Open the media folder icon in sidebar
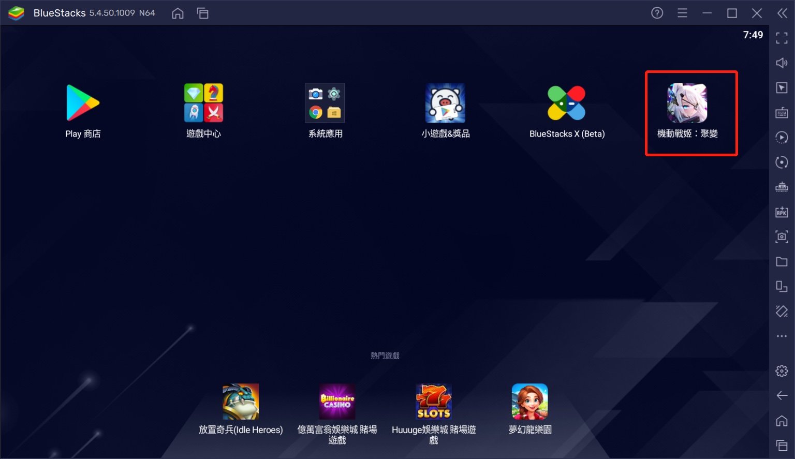Image resolution: width=795 pixels, height=459 pixels. [782, 261]
